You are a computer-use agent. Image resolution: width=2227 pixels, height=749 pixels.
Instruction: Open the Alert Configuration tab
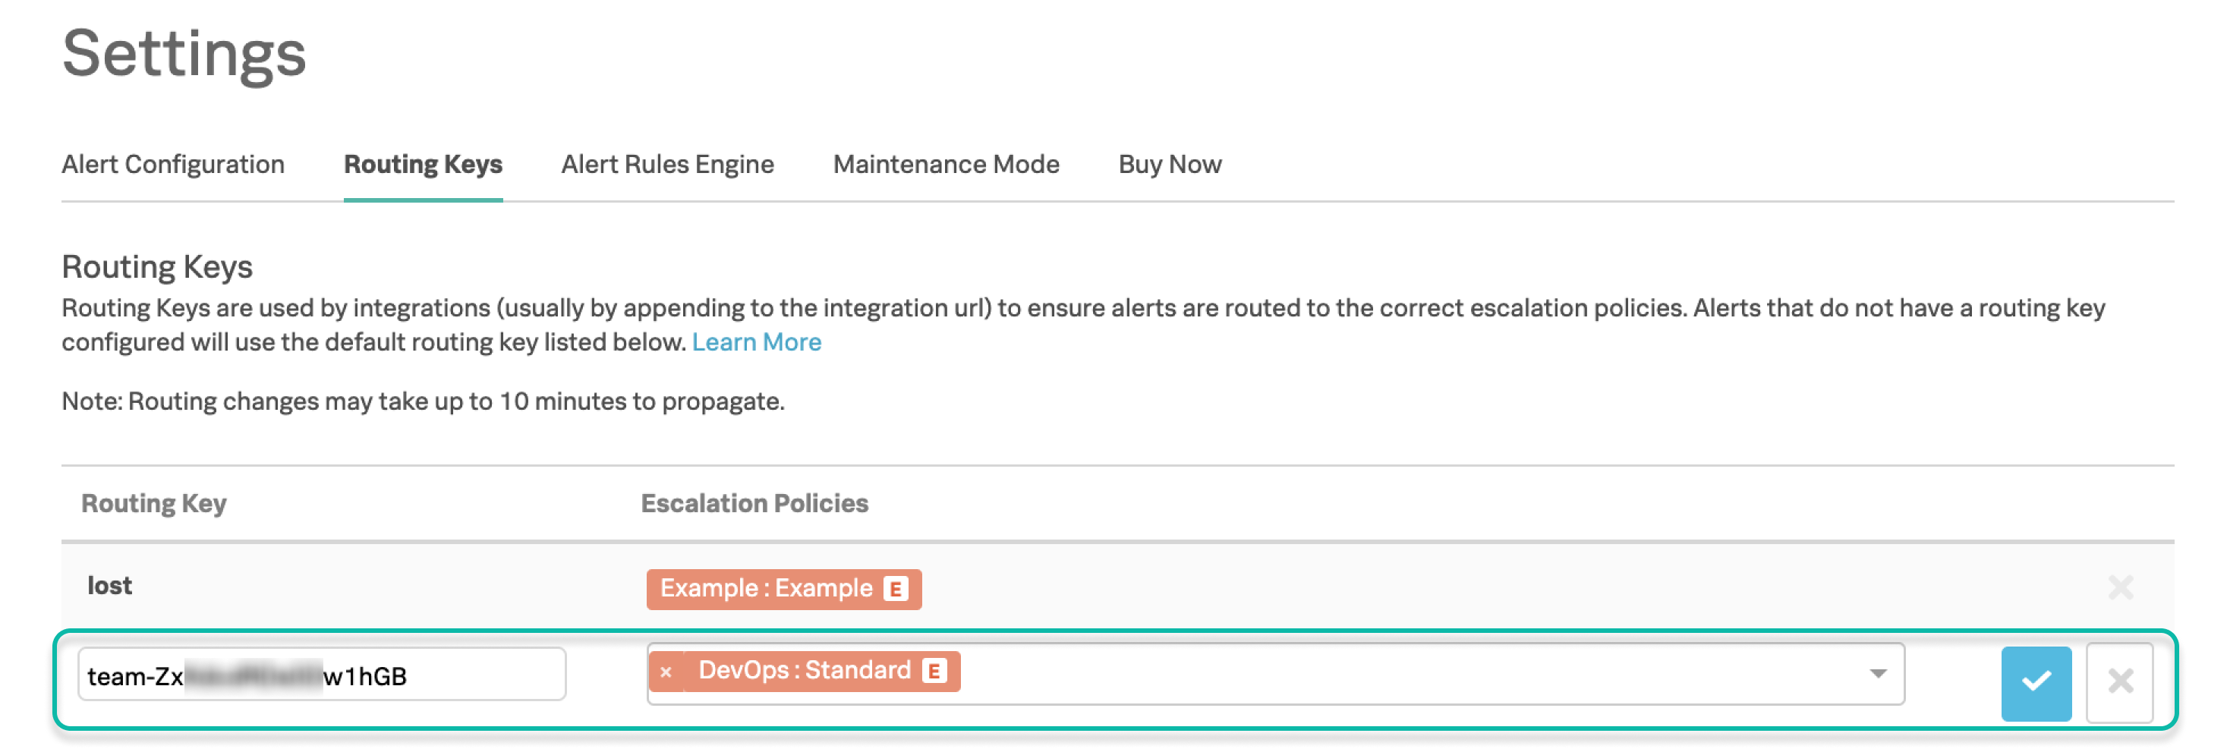(x=173, y=164)
